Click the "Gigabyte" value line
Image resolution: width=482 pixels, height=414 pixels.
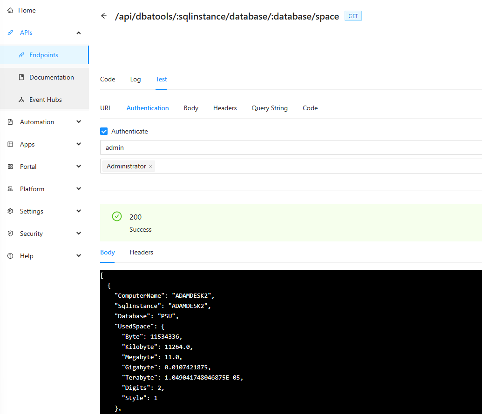166,367
